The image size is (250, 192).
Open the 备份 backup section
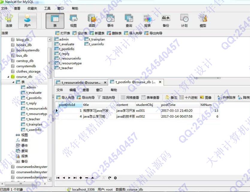(166, 21)
